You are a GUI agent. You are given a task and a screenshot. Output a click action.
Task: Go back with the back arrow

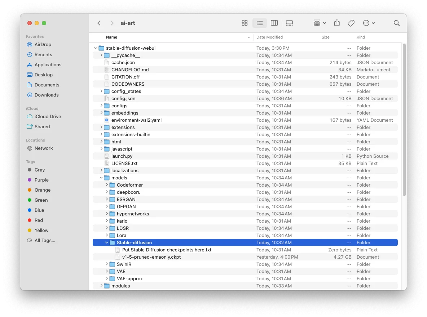click(99, 23)
